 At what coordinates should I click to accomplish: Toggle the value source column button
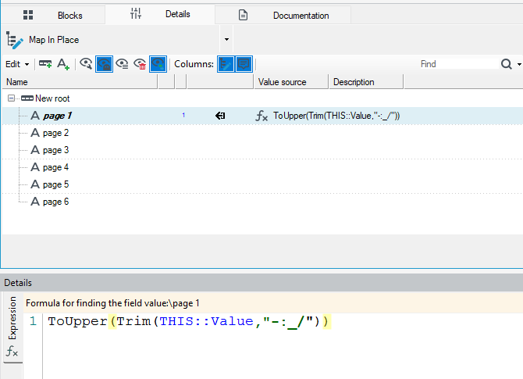226,64
